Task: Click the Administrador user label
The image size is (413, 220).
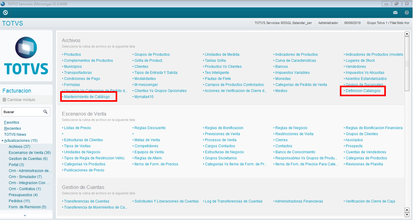Action: tap(328, 23)
